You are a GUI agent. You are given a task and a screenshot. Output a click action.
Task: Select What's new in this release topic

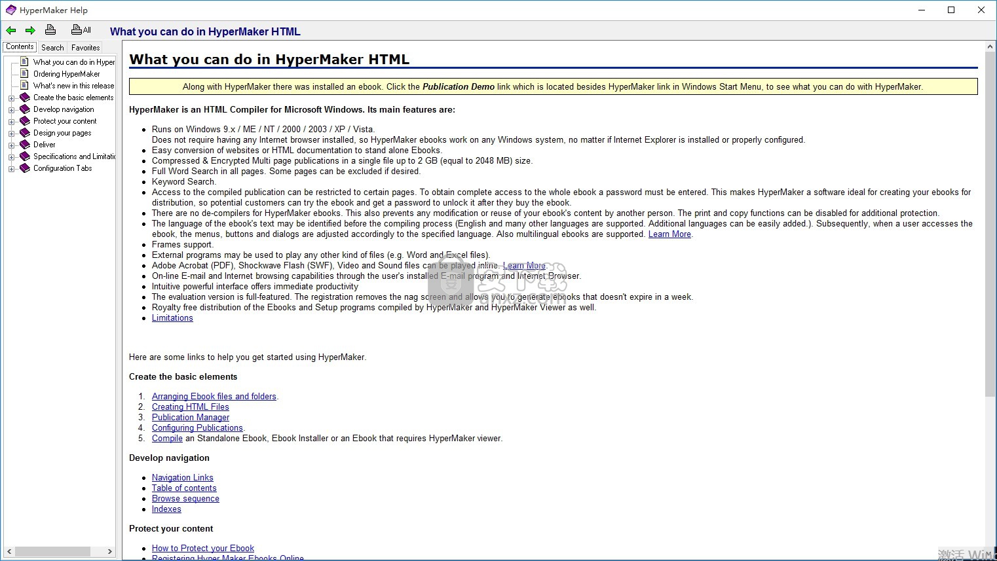coord(73,86)
